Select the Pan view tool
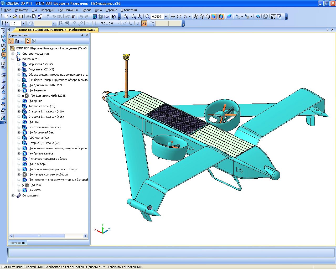The width and height of the screenshot is (336, 269). tap(173, 17)
